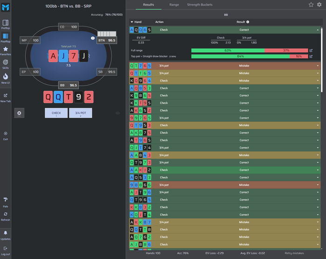Viewport: 326px width, 259px height.
Task: Toggle the eye icon beside action buttons
Action: [x=117, y=113]
